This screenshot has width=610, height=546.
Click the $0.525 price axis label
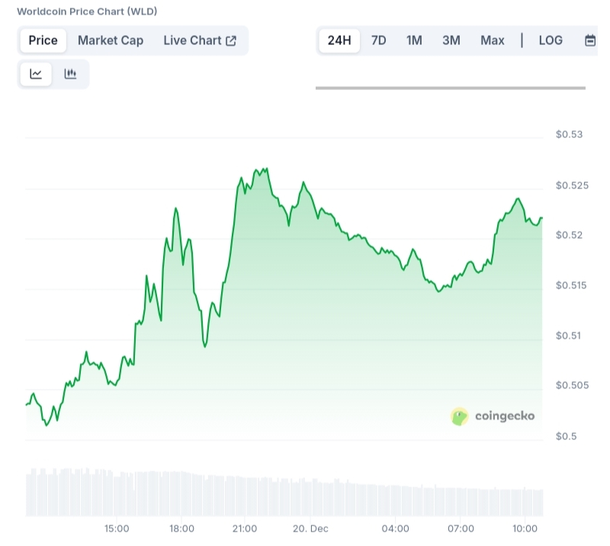(x=572, y=185)
